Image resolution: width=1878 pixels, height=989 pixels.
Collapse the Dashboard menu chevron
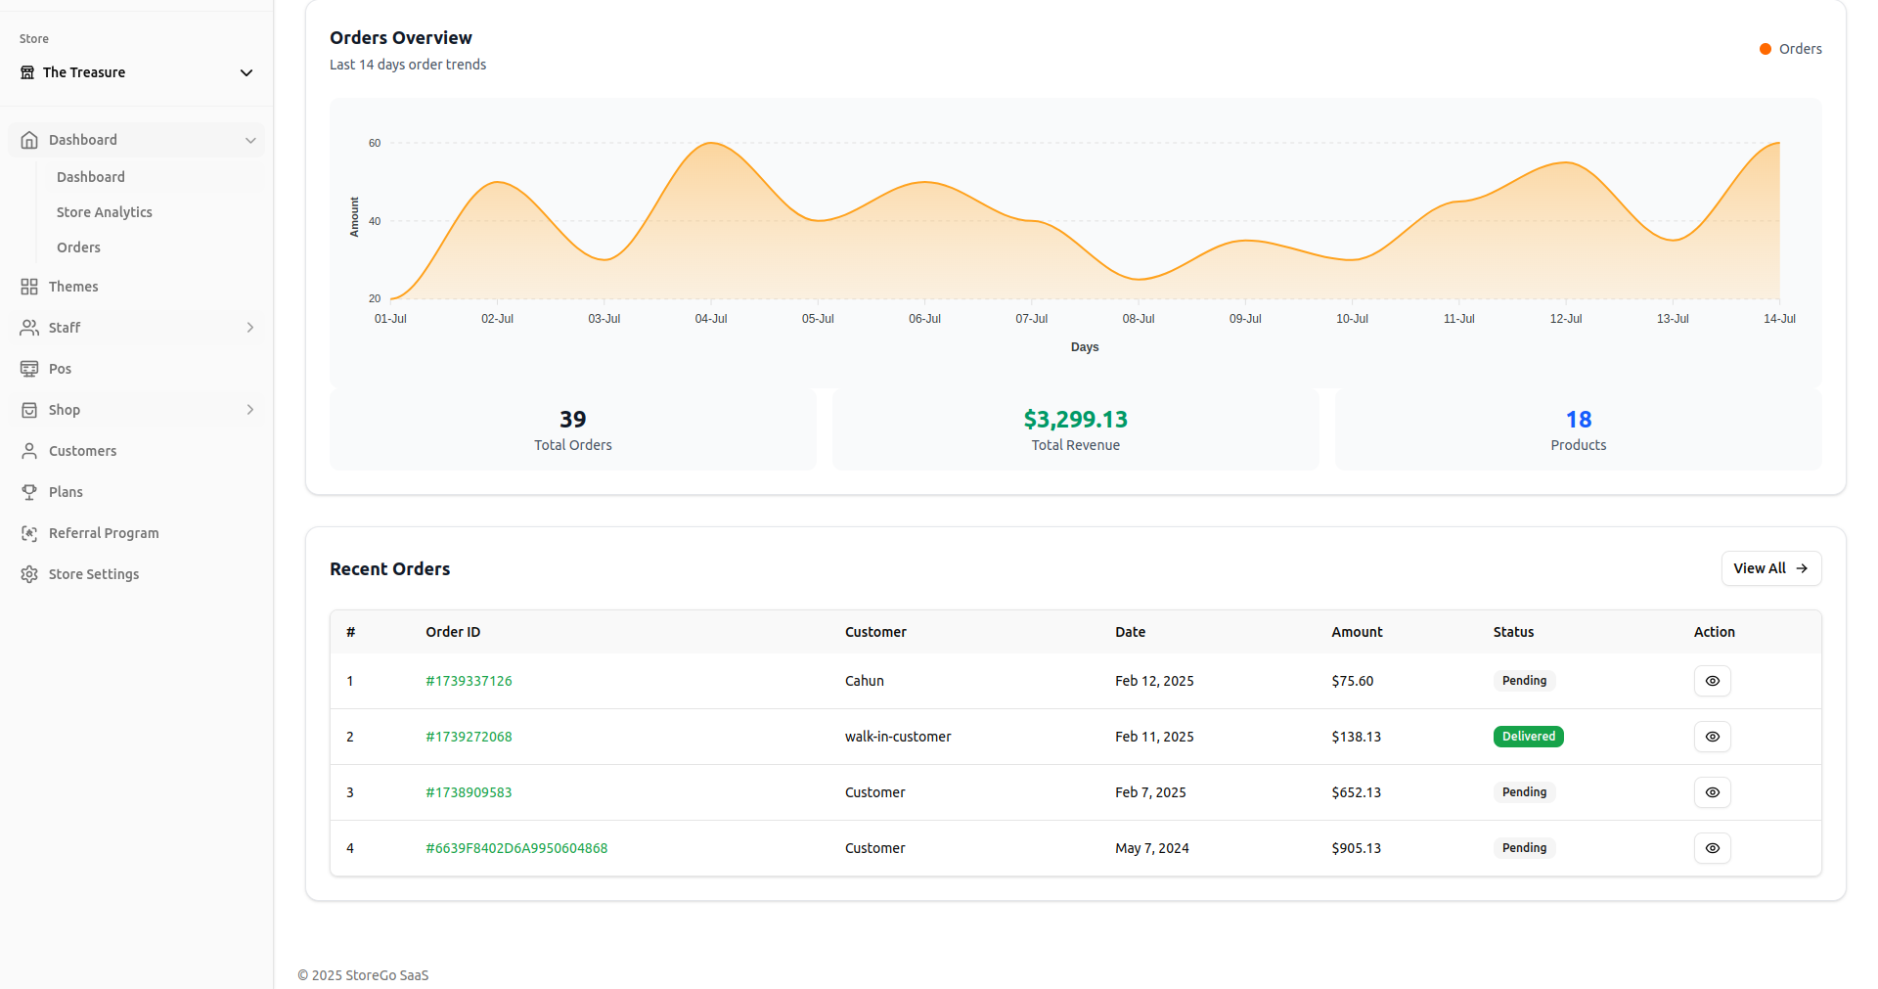point(250,140)
